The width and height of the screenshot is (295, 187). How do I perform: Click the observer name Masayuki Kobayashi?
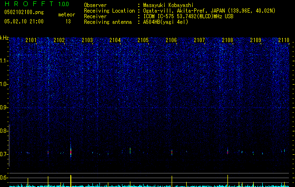168,5
